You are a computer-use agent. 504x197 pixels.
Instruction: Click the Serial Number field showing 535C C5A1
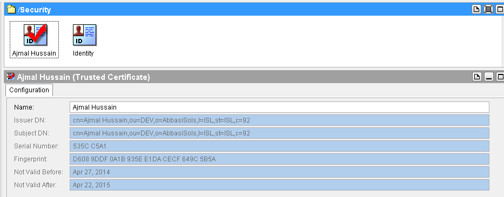coord(279,146)
